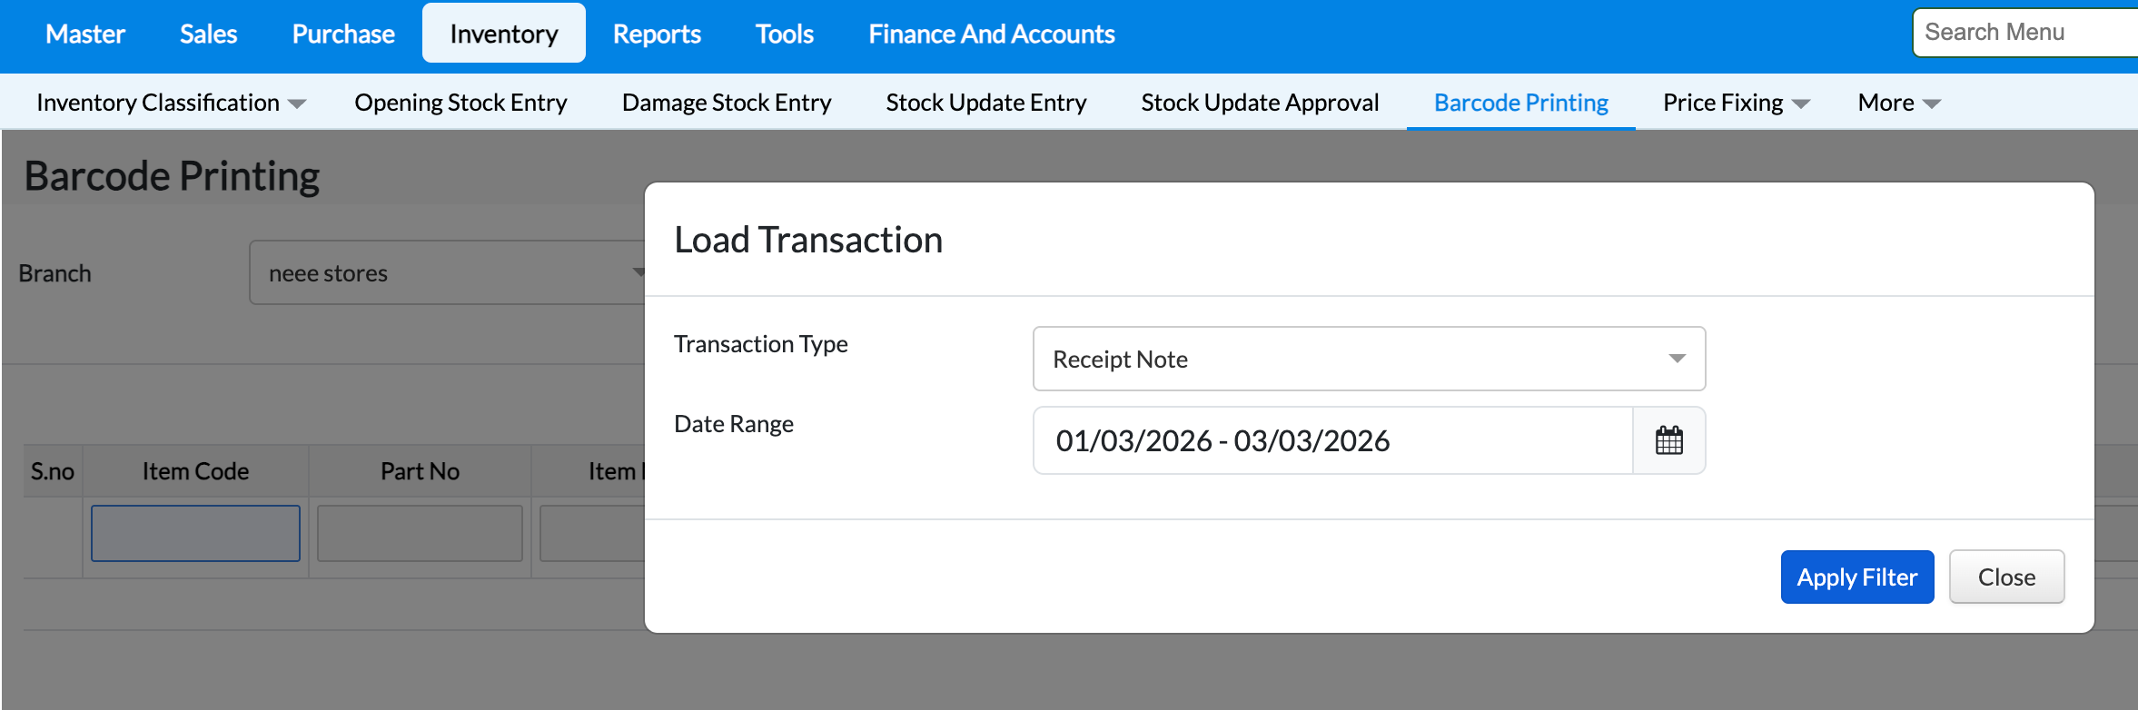Image resolution: width=2138 pixels, height=710 pixels.
Task: Go to the Sales menu
Action: (208, 34)
